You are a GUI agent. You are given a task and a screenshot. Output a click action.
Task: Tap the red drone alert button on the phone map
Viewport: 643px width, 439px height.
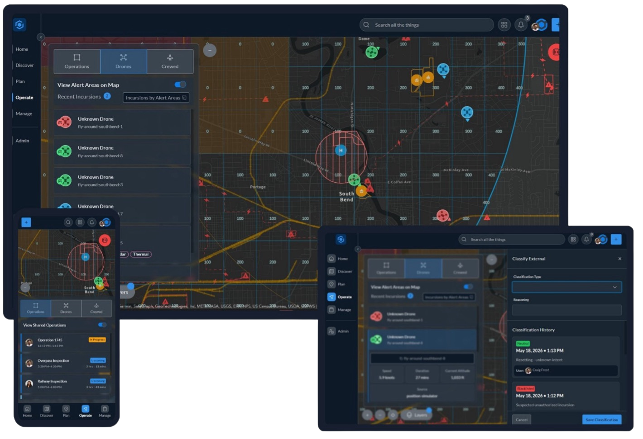pyautogui.click(x=105, y=240)
